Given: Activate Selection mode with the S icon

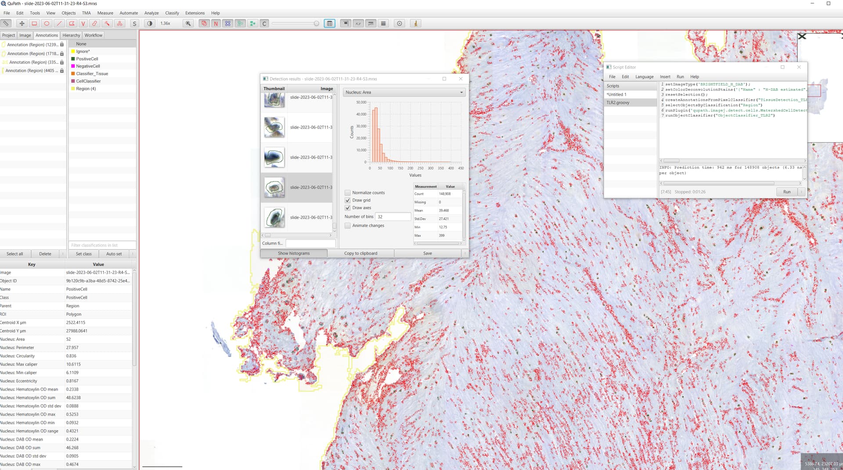Looking at the screenshot, I should (x=135, y=23).
